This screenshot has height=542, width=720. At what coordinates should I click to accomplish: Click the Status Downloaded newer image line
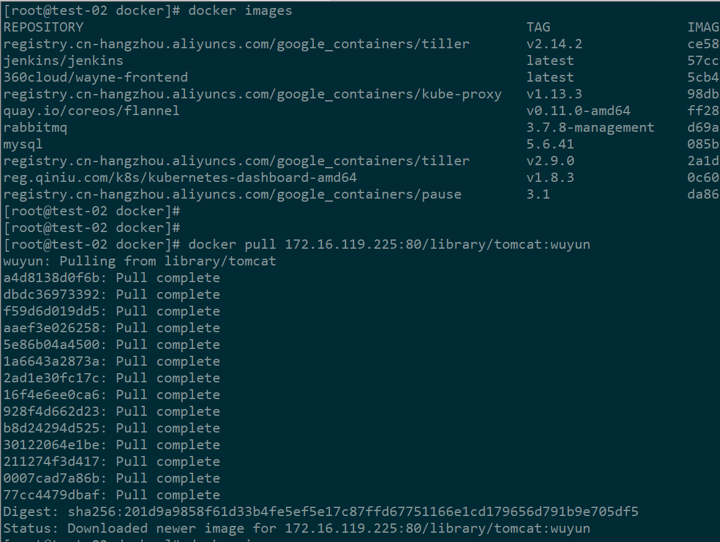(297, 528)
